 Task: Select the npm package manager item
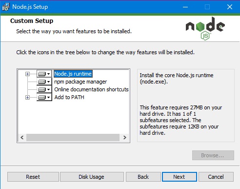tap(80, 82)
